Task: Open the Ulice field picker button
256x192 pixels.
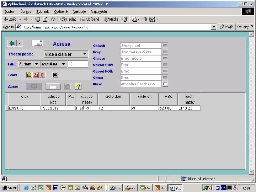Action: (x=165, y=84)
